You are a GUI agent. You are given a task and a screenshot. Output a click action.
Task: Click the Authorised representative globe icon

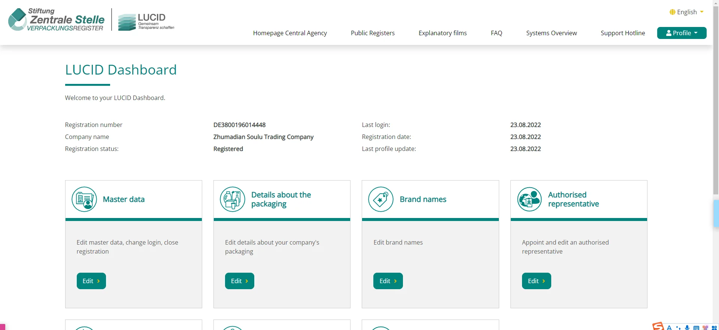tap(530, 199)
